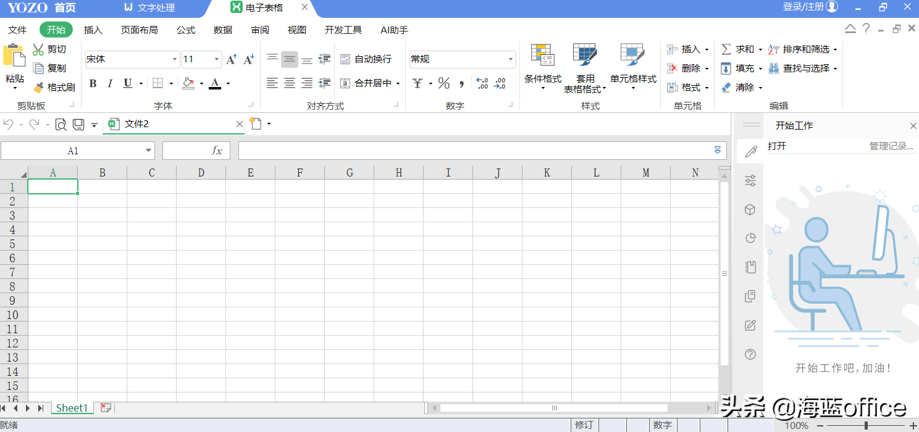Screen dimensions: 919x432
Task: Click the Paste clipboard icon
Action: coord(14,56)
